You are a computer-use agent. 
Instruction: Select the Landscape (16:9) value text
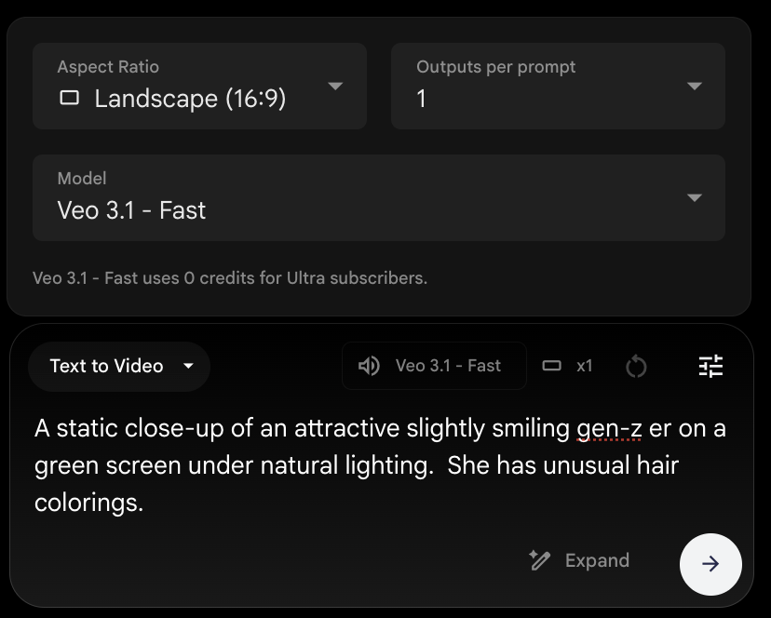pos(190,99)
